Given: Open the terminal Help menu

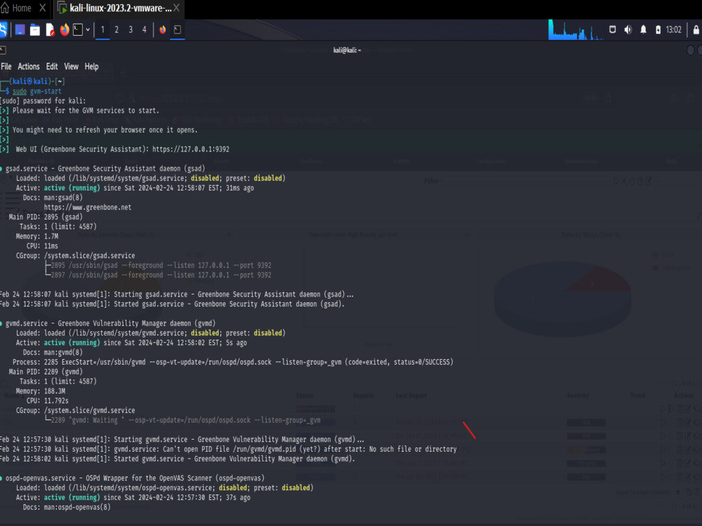Looking at the screenshot, I should (x=91, y=66).
